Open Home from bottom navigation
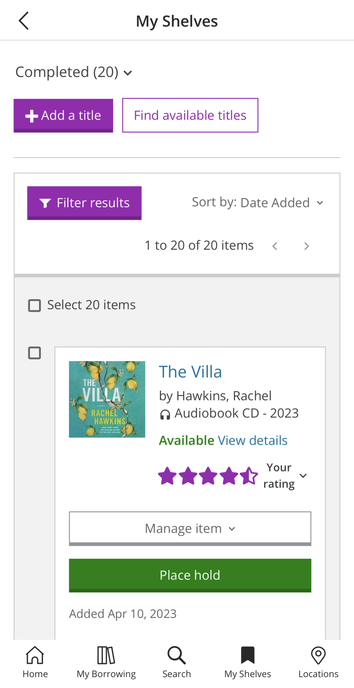This screenshot has height=688, width=354. pyautogui.click(x=35, y=655)
